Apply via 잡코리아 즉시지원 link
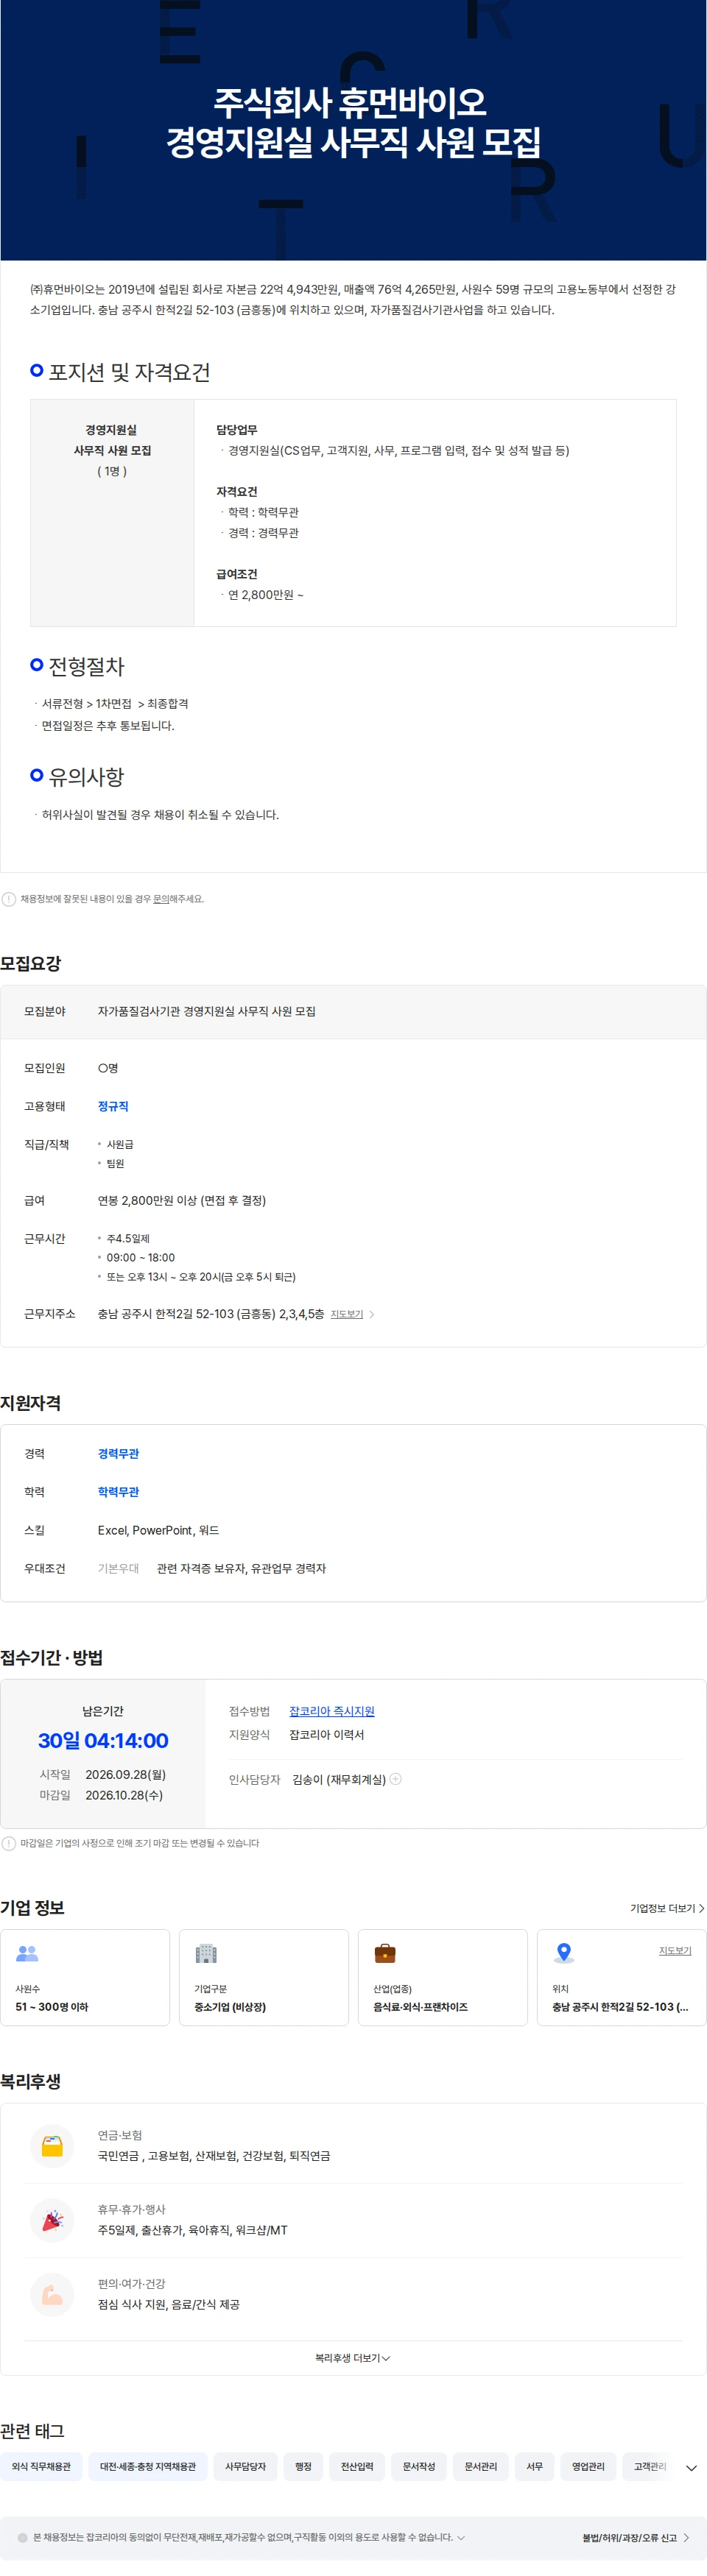 pos(332,1711)
